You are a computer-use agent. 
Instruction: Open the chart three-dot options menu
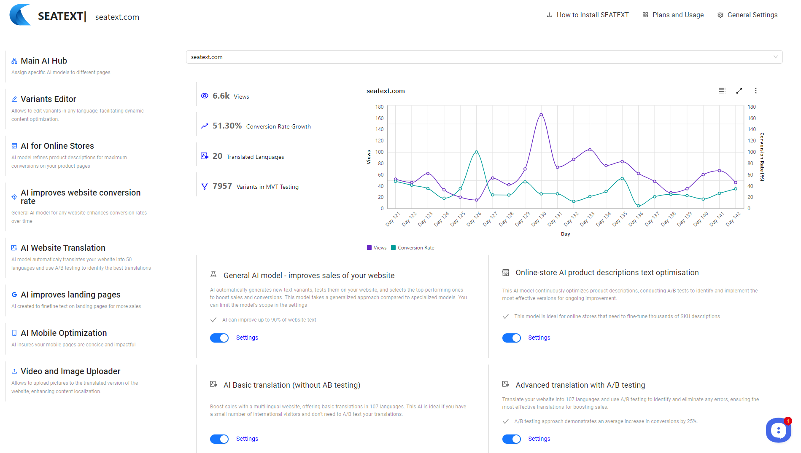point(756,91)
